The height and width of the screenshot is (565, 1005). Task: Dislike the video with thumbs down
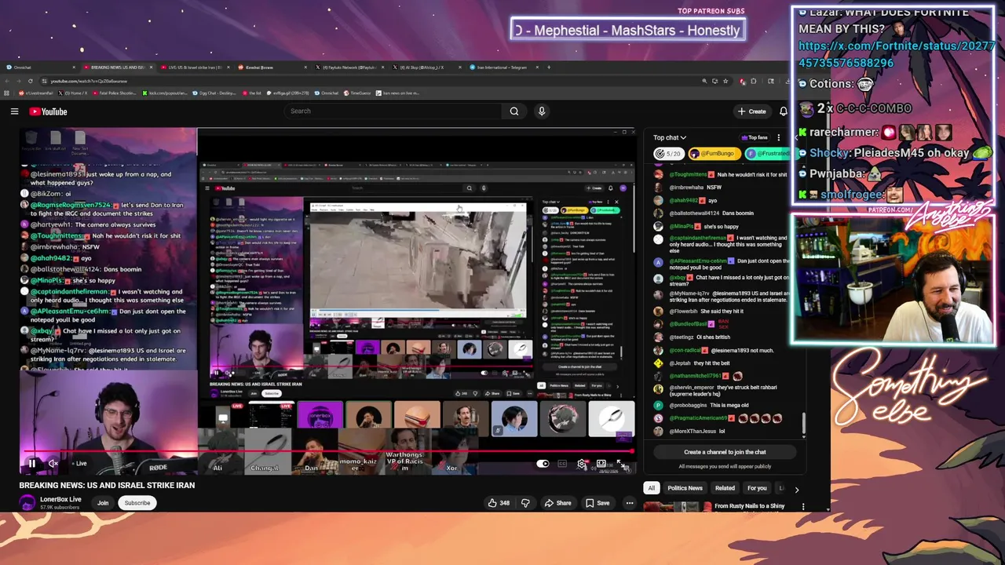pos(525,503)
